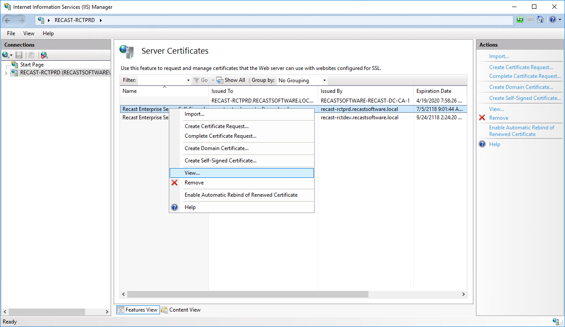Open the Filter field dropdown arrow
Screen dimensions: 565x327
[x=188, y=81]
